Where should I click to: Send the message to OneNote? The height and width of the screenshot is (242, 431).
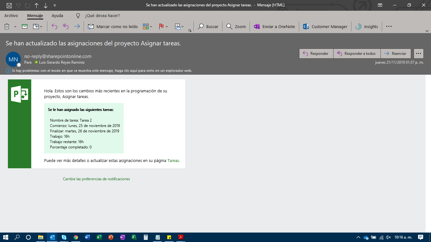(x=274, y=26)
